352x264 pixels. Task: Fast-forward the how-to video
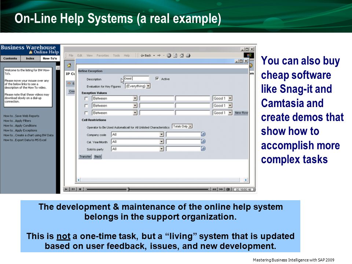coord(221,190)
